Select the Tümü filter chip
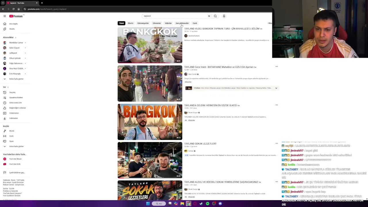The height and width of the screenshot is (207, 368). click(x=121, y=23)
